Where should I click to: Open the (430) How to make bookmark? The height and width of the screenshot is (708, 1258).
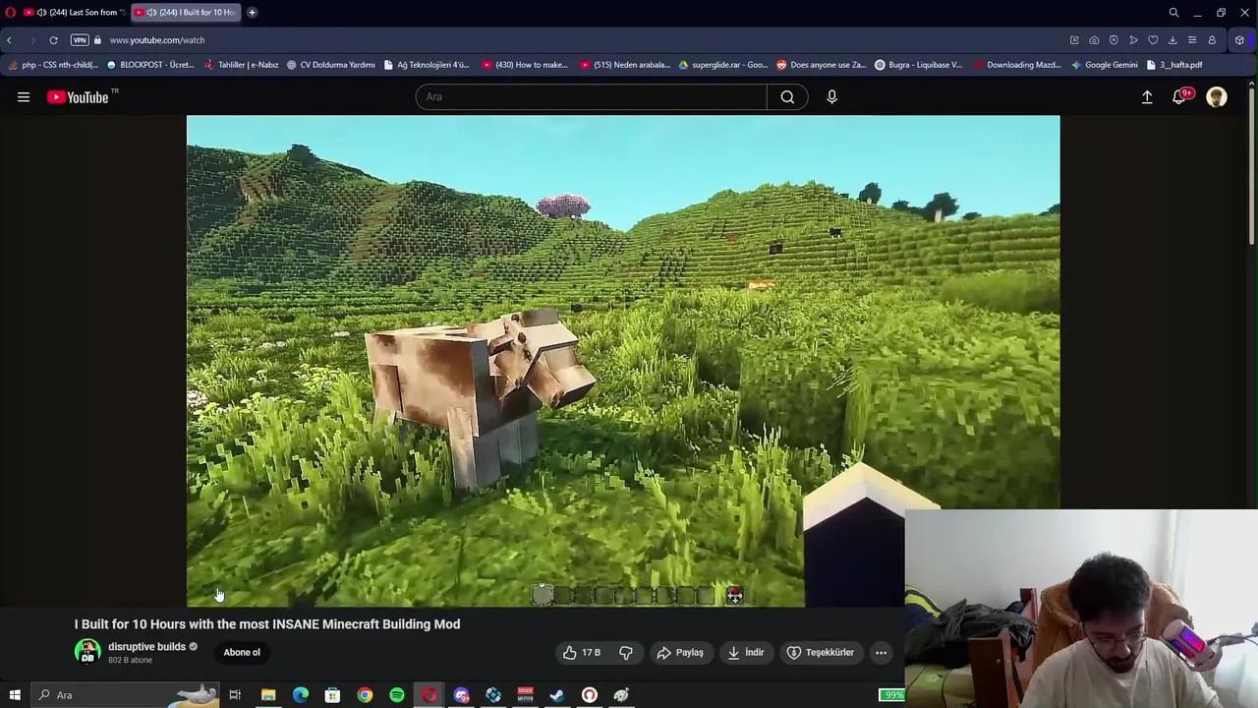(525, 65)
